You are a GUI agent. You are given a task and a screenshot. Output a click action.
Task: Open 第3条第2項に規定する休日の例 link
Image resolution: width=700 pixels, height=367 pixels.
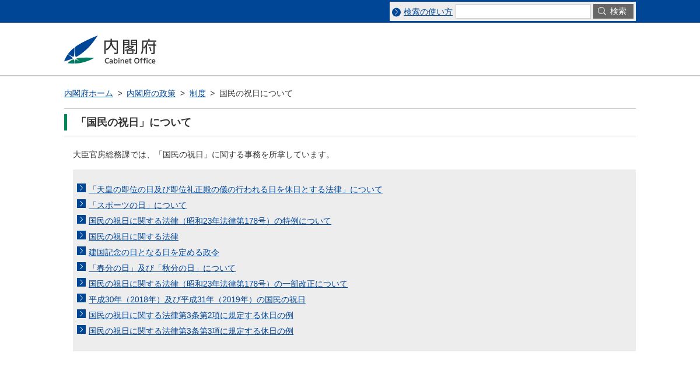(191, 315)
